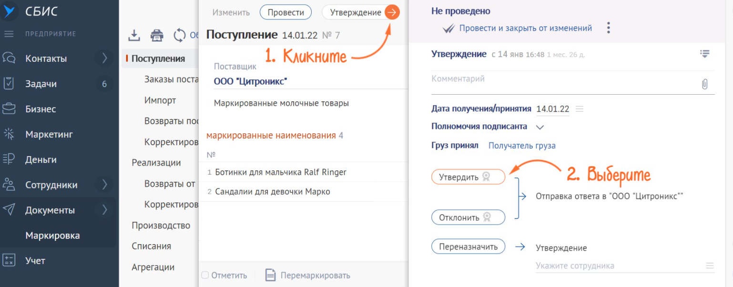Image resolution: width=733 pixels, height=287 pixels.
Task: Open the Деньги section in sidebar
Action: [41, 159]
